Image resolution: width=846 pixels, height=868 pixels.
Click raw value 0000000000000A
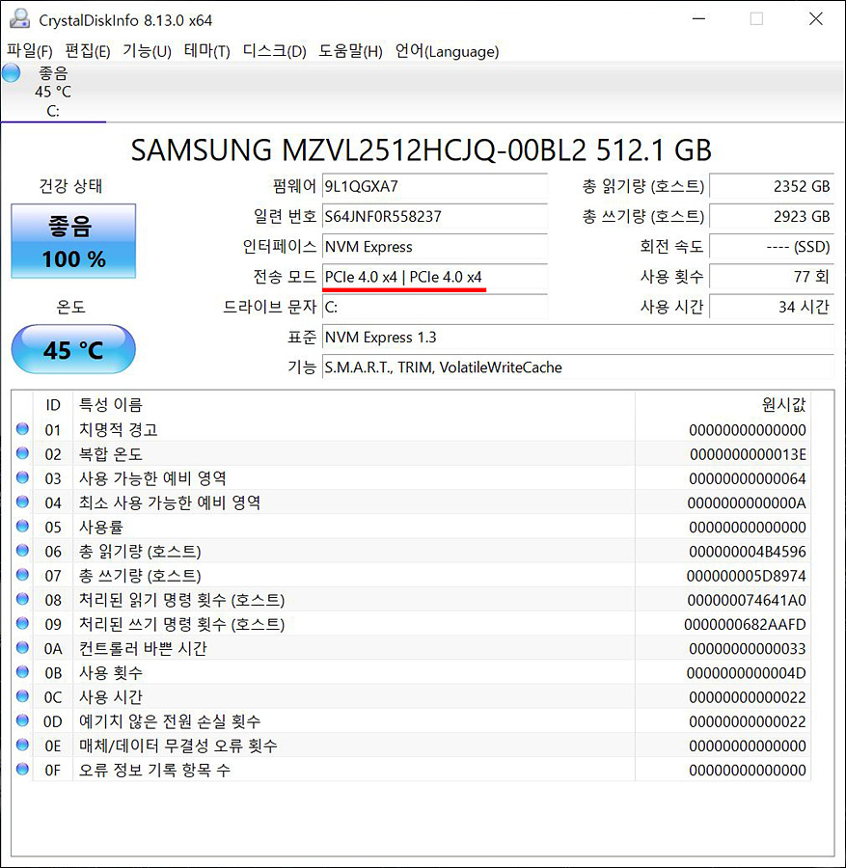coord(747,503)
